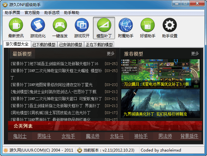
Task: Open the 九界城镇美化补丁 recommended thumbnail
Action: pyautogui.click(x=160, y=103)
